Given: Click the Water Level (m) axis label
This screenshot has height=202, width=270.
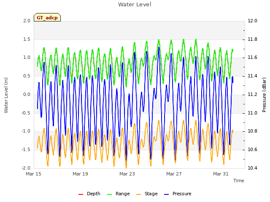Looking at the screenshot, I should [6, 95].
